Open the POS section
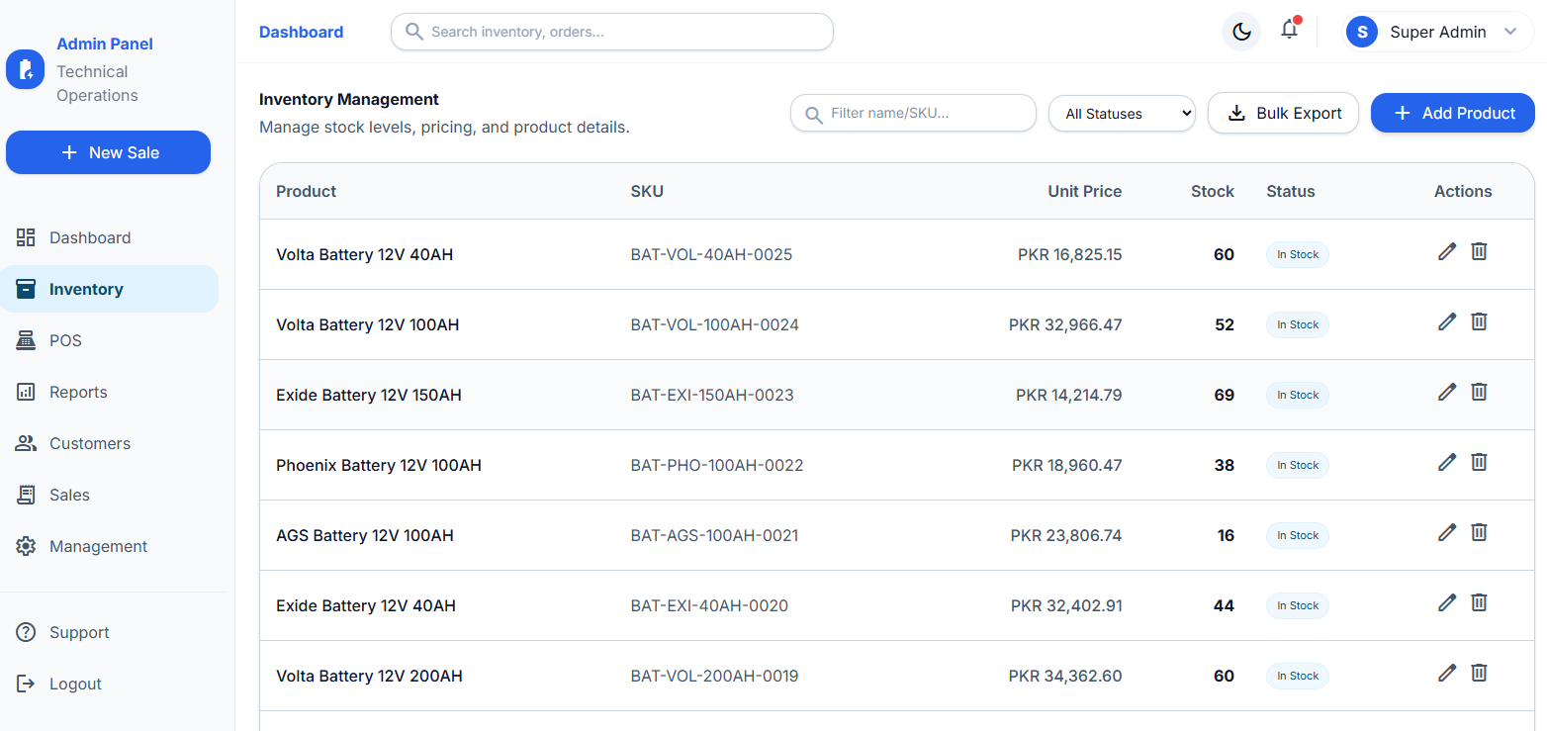The width and height of the screenshot is (1547, 731). pyautogui.click(x=109, y=340)
